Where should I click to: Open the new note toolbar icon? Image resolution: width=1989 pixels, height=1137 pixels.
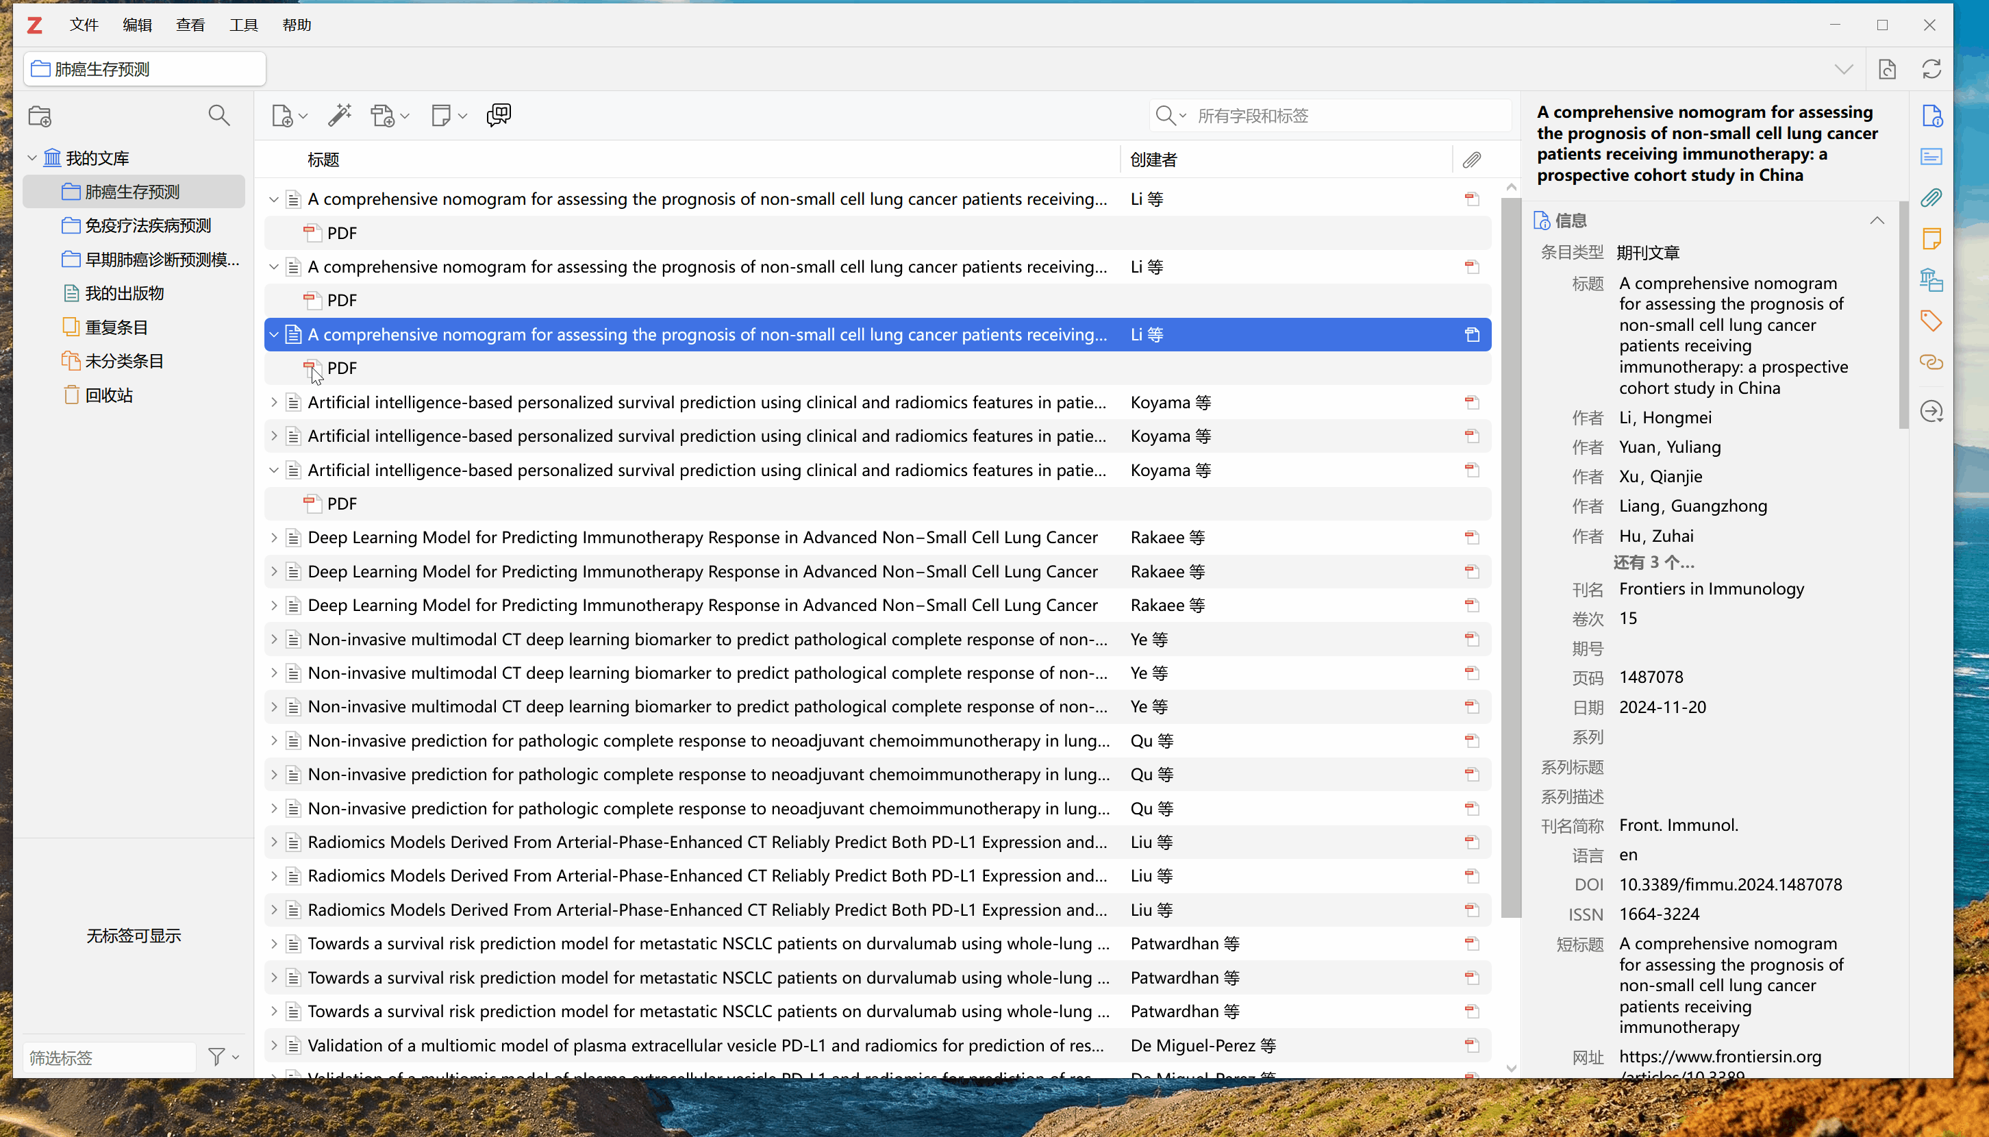(x=441, y=116)
